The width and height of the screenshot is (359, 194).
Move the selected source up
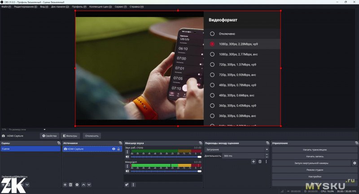(x=83, y=185)
